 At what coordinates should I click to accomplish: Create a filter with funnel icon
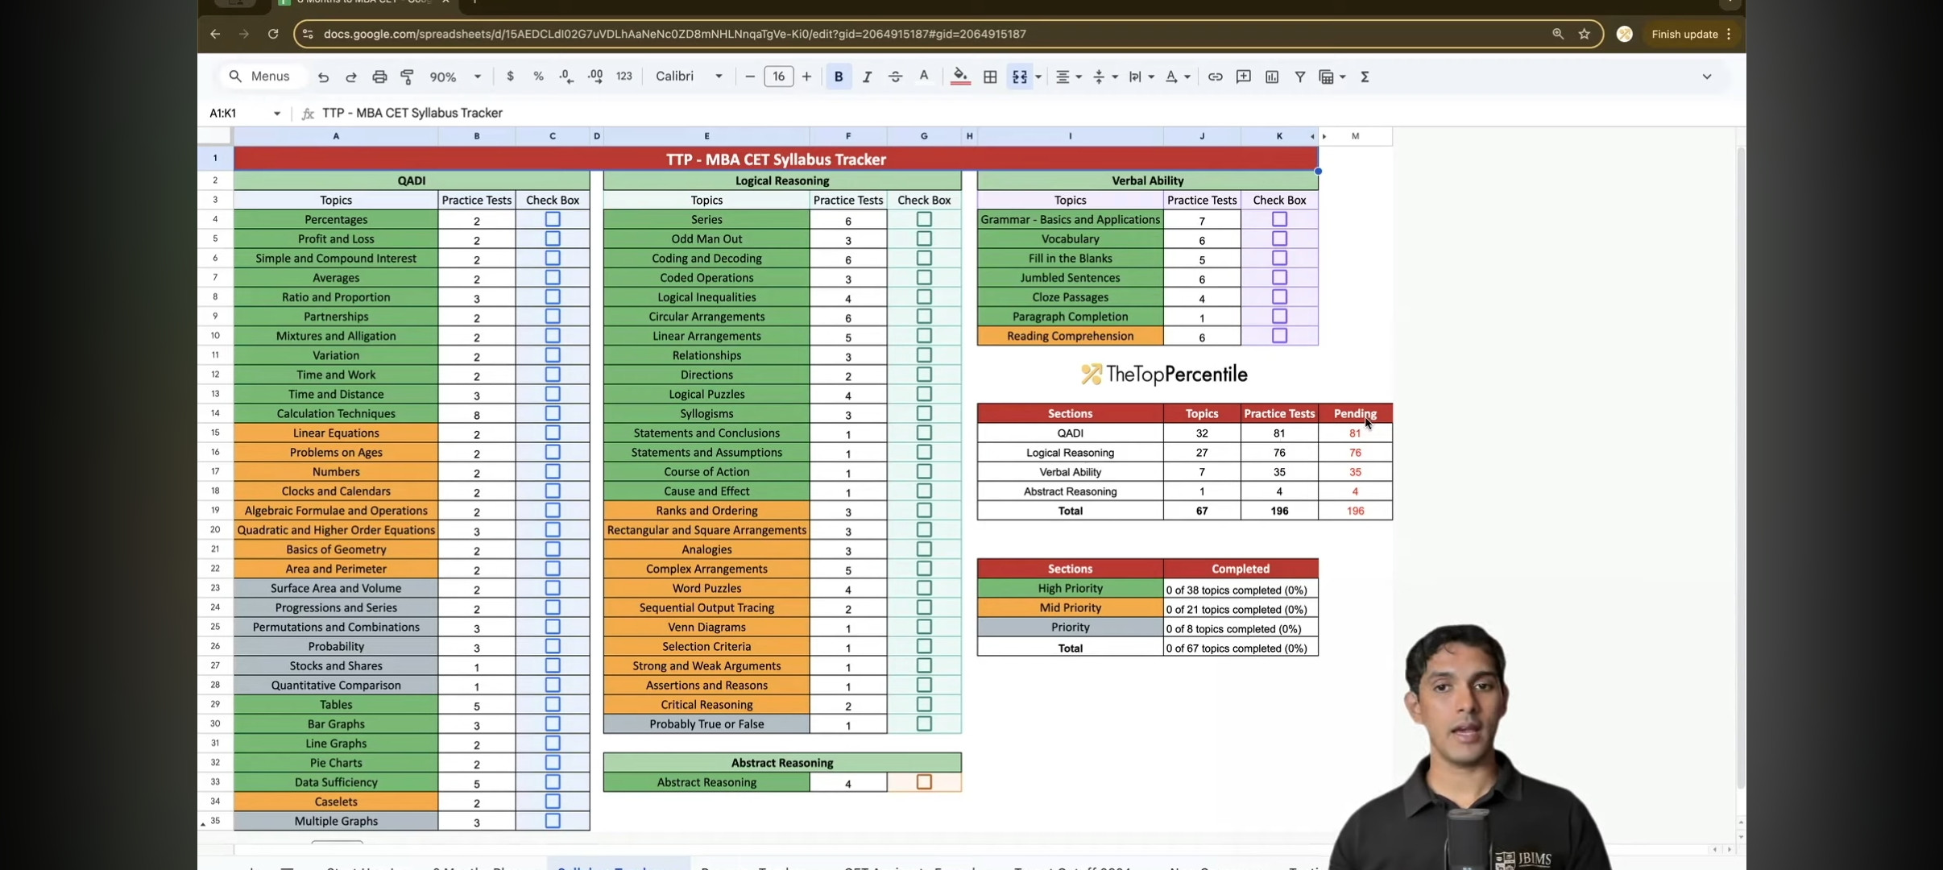click(x=1299, y=77)
